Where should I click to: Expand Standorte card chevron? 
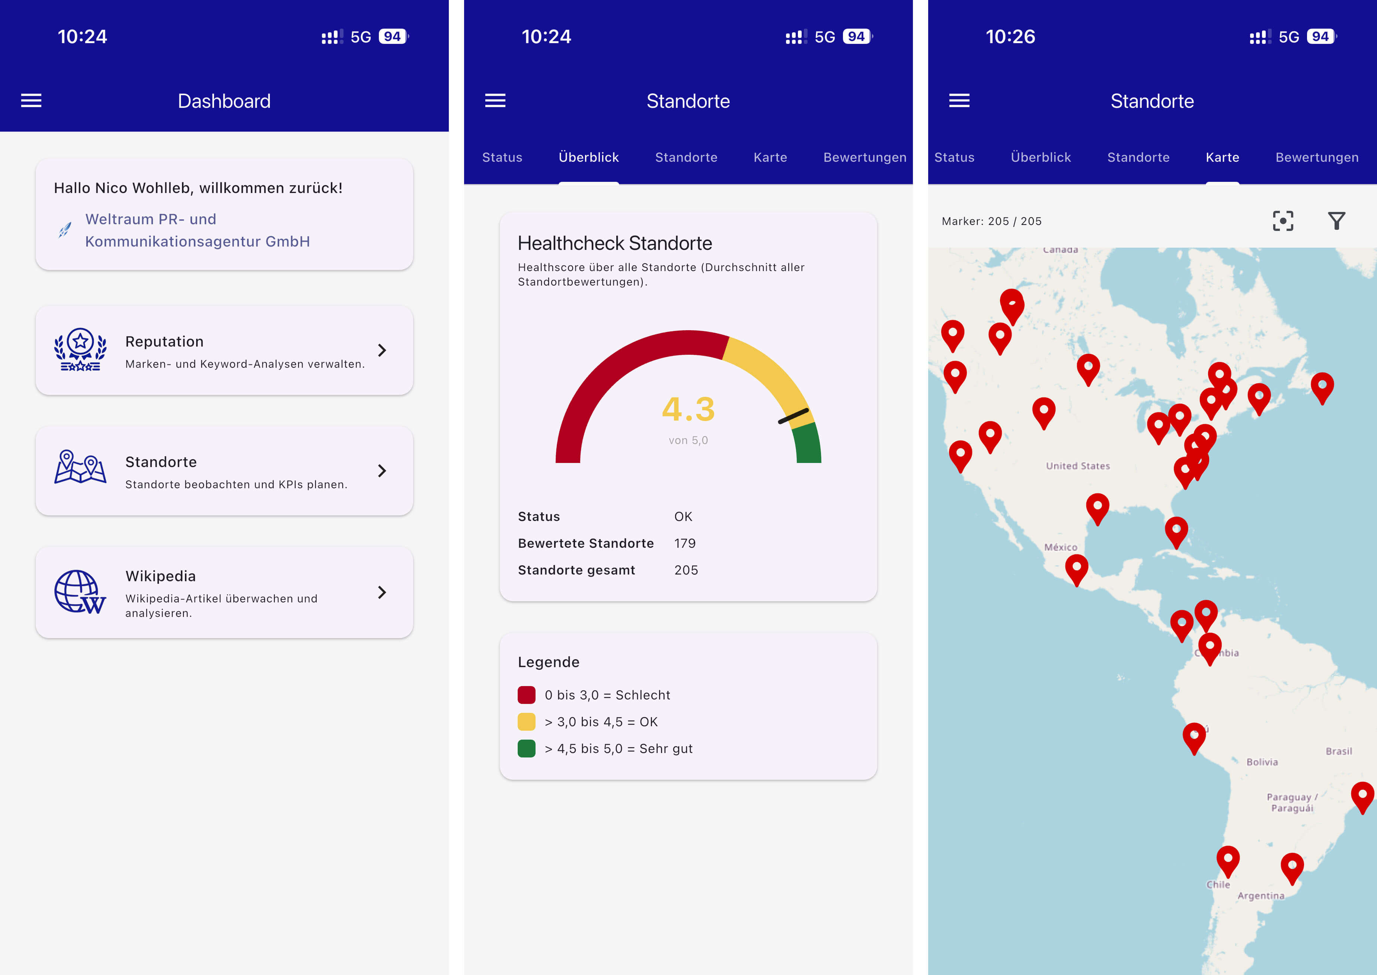pos(382,471)
